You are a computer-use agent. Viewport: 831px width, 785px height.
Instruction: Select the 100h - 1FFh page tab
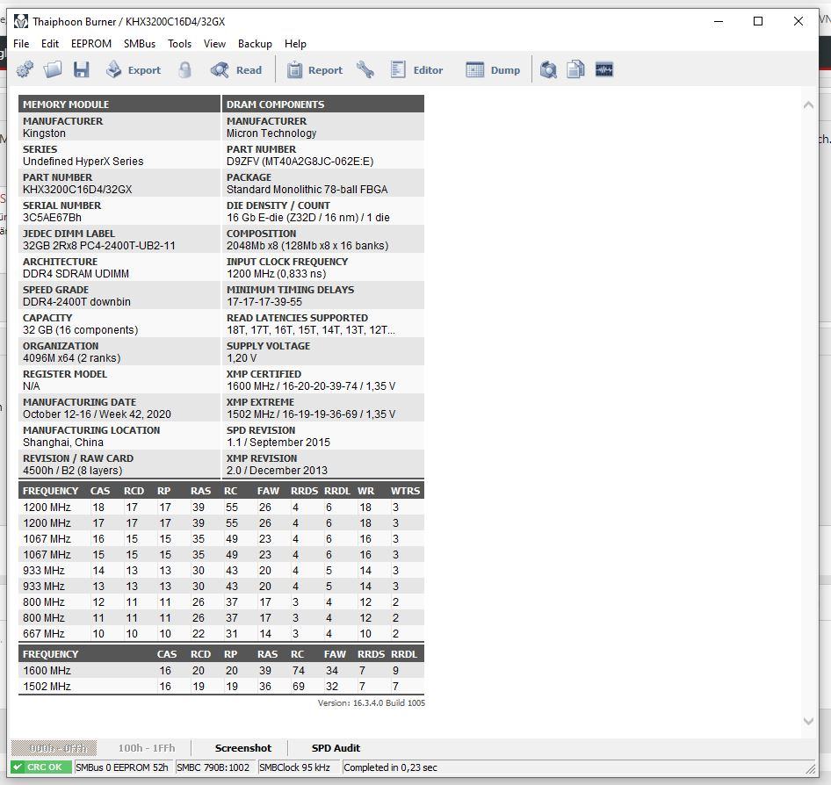tap(147, 748)
